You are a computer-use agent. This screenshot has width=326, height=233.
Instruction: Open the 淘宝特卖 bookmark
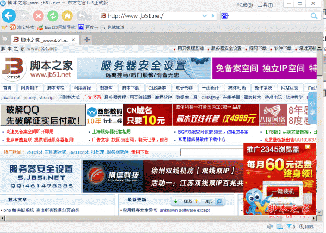point(22,27)
